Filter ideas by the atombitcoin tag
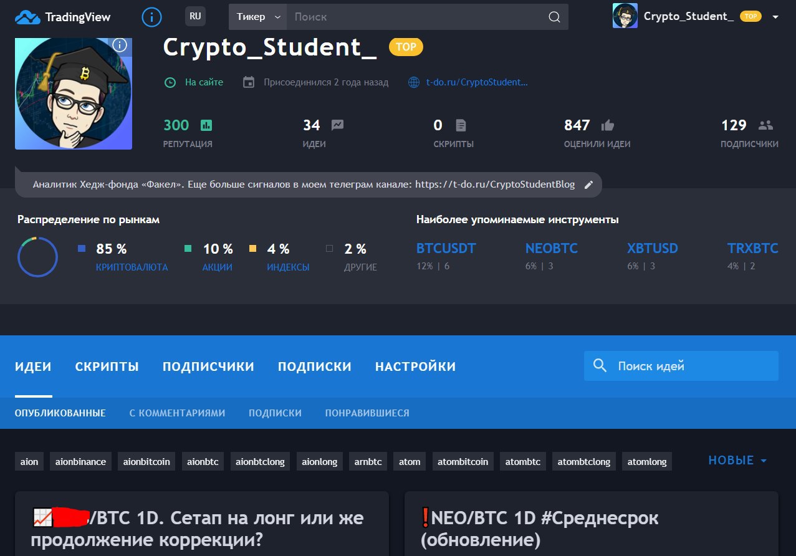This screenshot has width=796, height=556. pyautogui.click(x=463, y=462)
